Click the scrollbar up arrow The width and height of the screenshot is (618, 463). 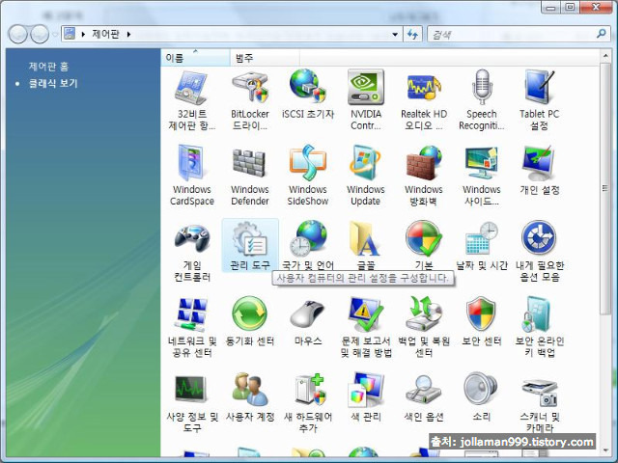coord(605,56)
